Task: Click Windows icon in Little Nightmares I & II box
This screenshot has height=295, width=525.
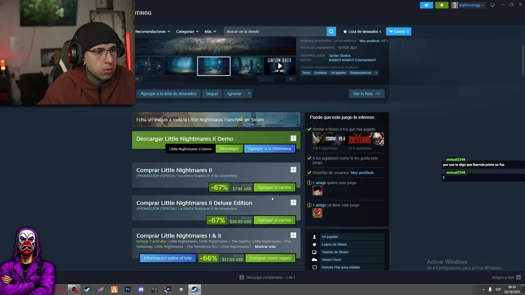Action: tap(293, 235)
